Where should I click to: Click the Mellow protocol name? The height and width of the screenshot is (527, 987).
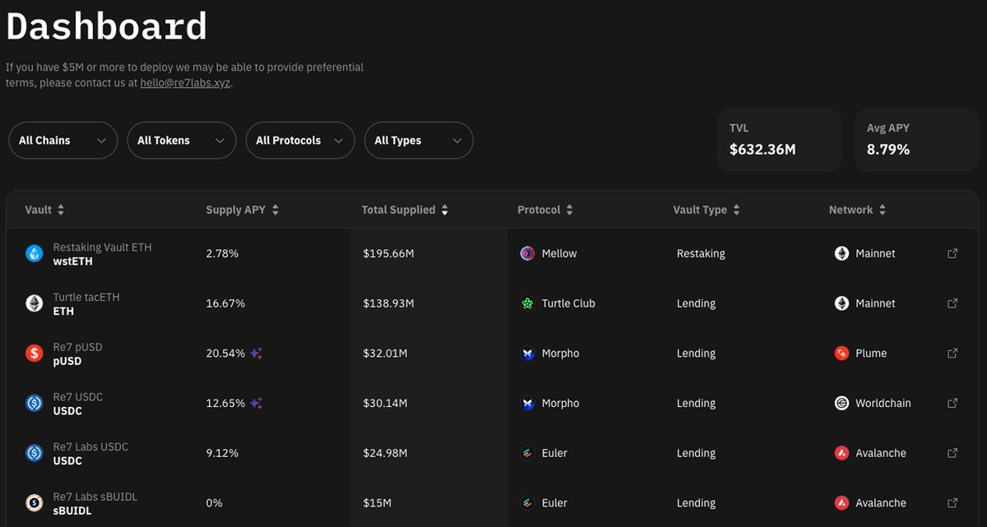[559, 253]
